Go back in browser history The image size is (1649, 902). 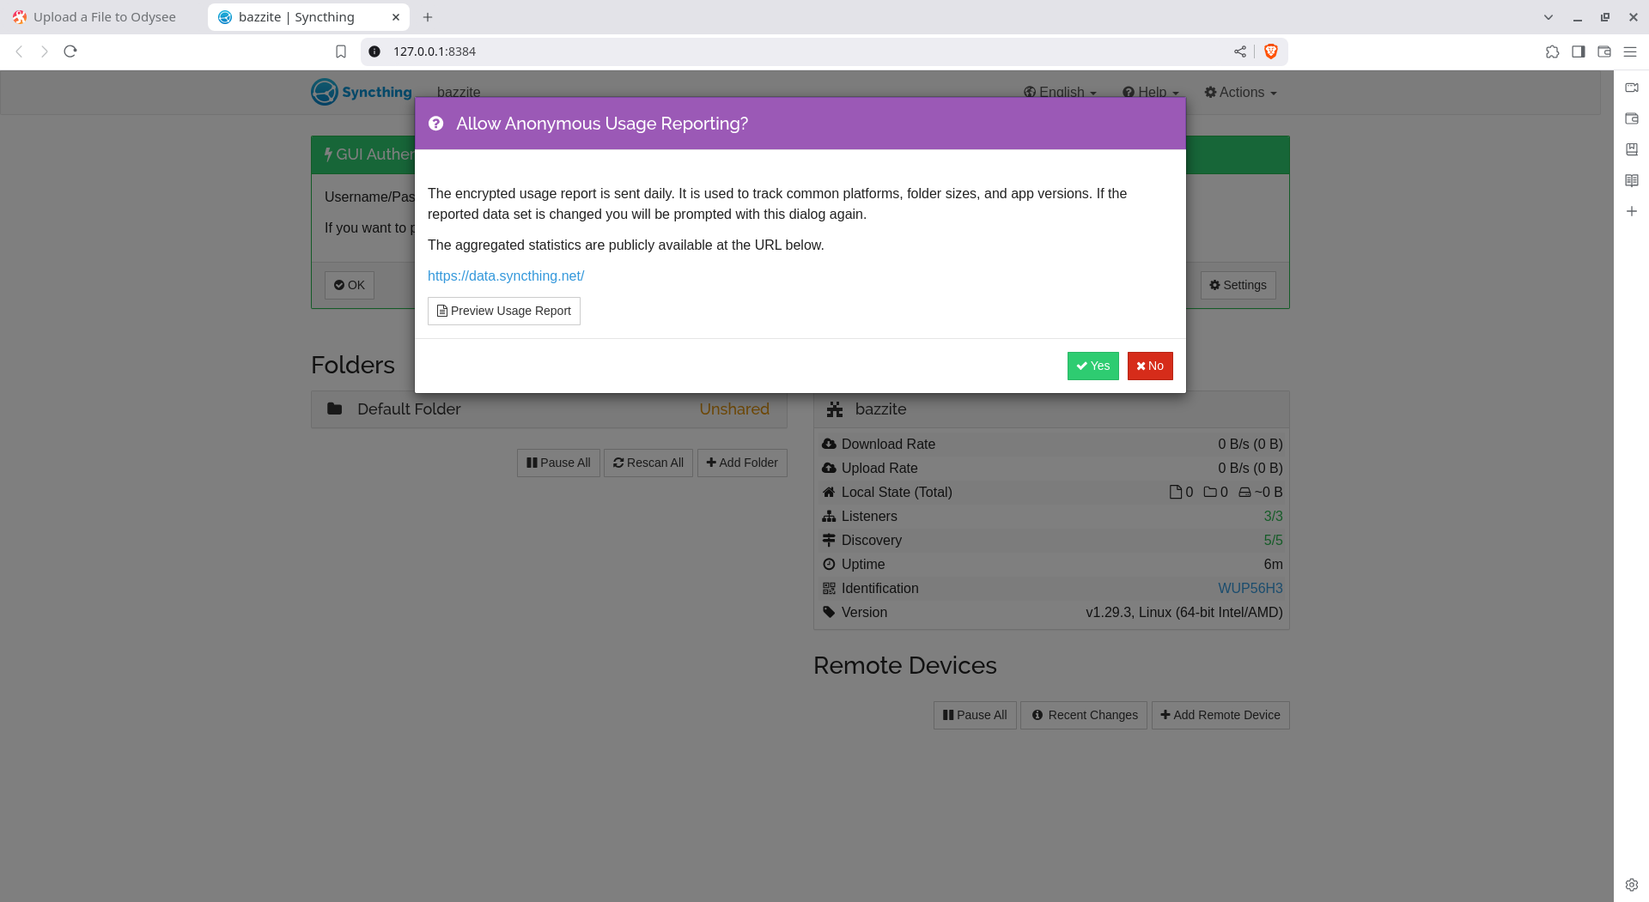pyautogui.click(x=19, y=51)
